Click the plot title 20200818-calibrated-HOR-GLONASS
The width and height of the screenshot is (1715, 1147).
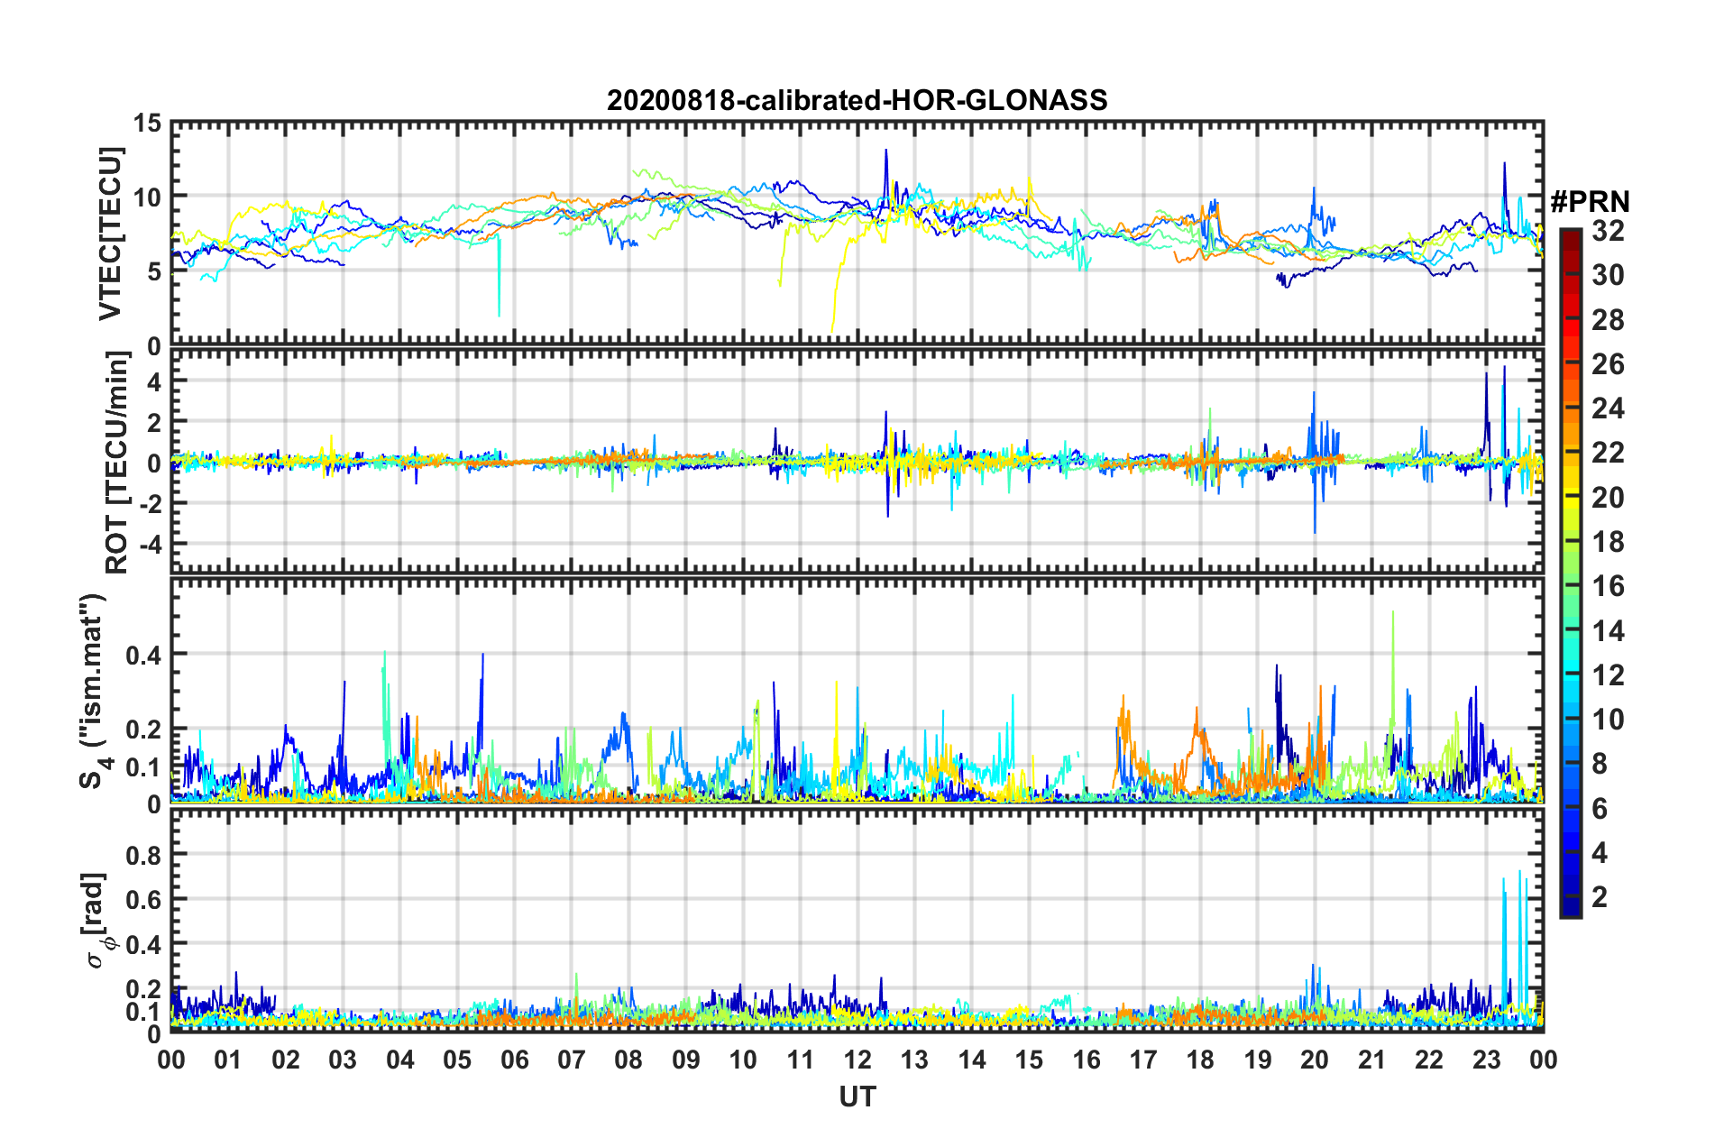857,100
